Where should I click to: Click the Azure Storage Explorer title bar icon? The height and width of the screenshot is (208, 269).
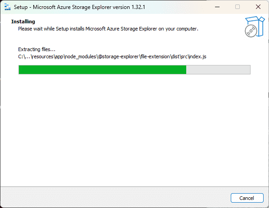tap(7, 7)
